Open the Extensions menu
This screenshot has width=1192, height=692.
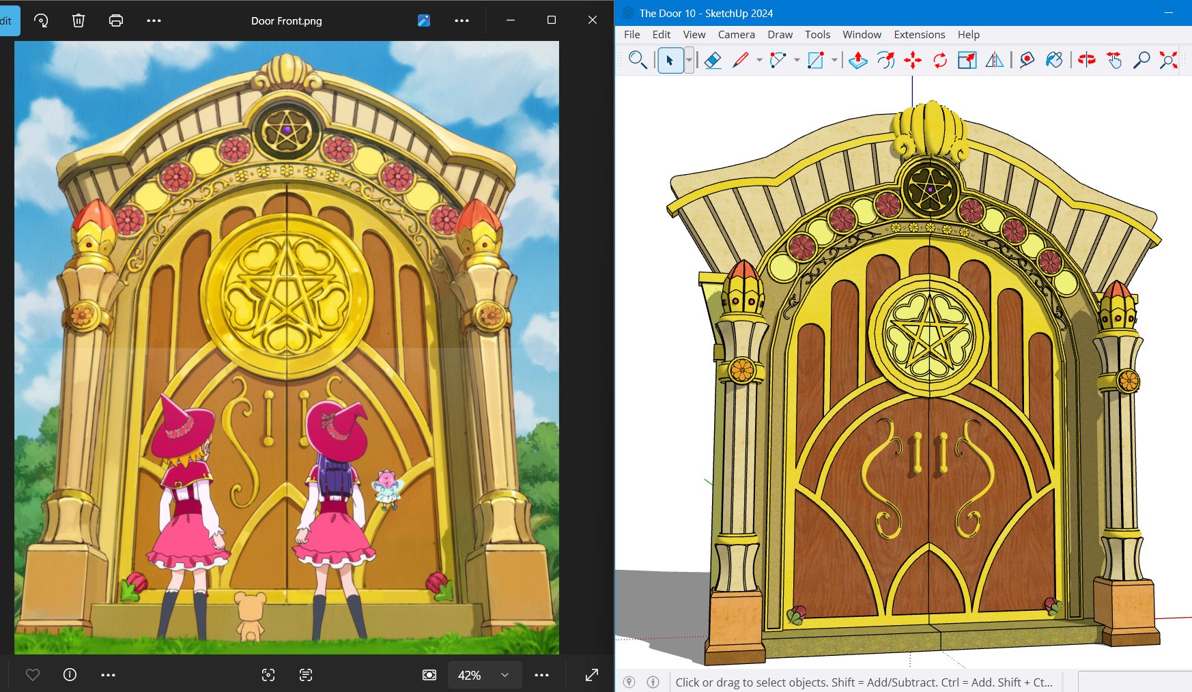point(920,34)
